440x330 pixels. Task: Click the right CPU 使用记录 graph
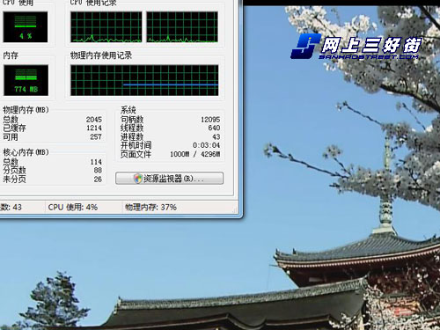[x=182, y=27]
